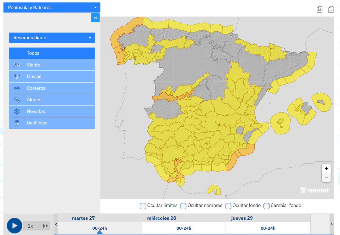Click the Costeros waves icon
Screen dimensions: 340x235
click(16, 88)
